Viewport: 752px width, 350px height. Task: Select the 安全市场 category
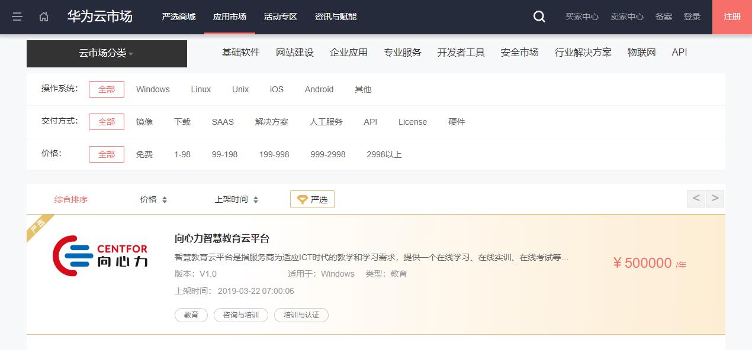tap(520, 52)
